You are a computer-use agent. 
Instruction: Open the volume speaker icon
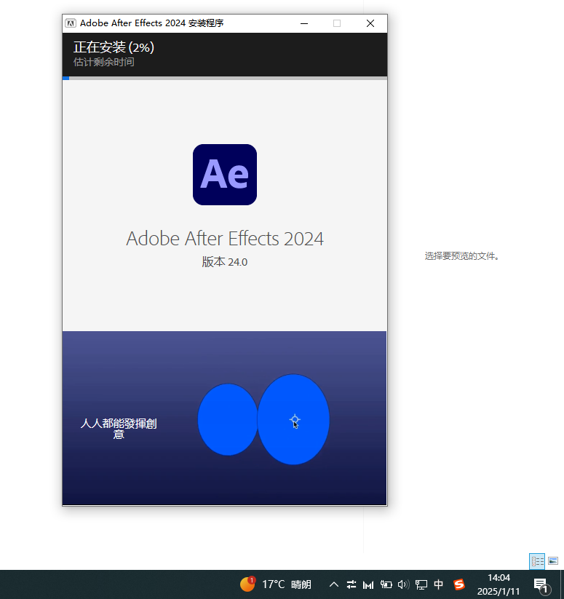click(403, 584)
